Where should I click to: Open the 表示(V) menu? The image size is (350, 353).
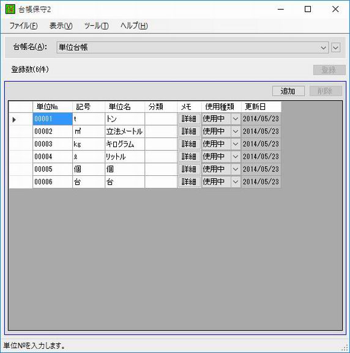tap(61, 26)
